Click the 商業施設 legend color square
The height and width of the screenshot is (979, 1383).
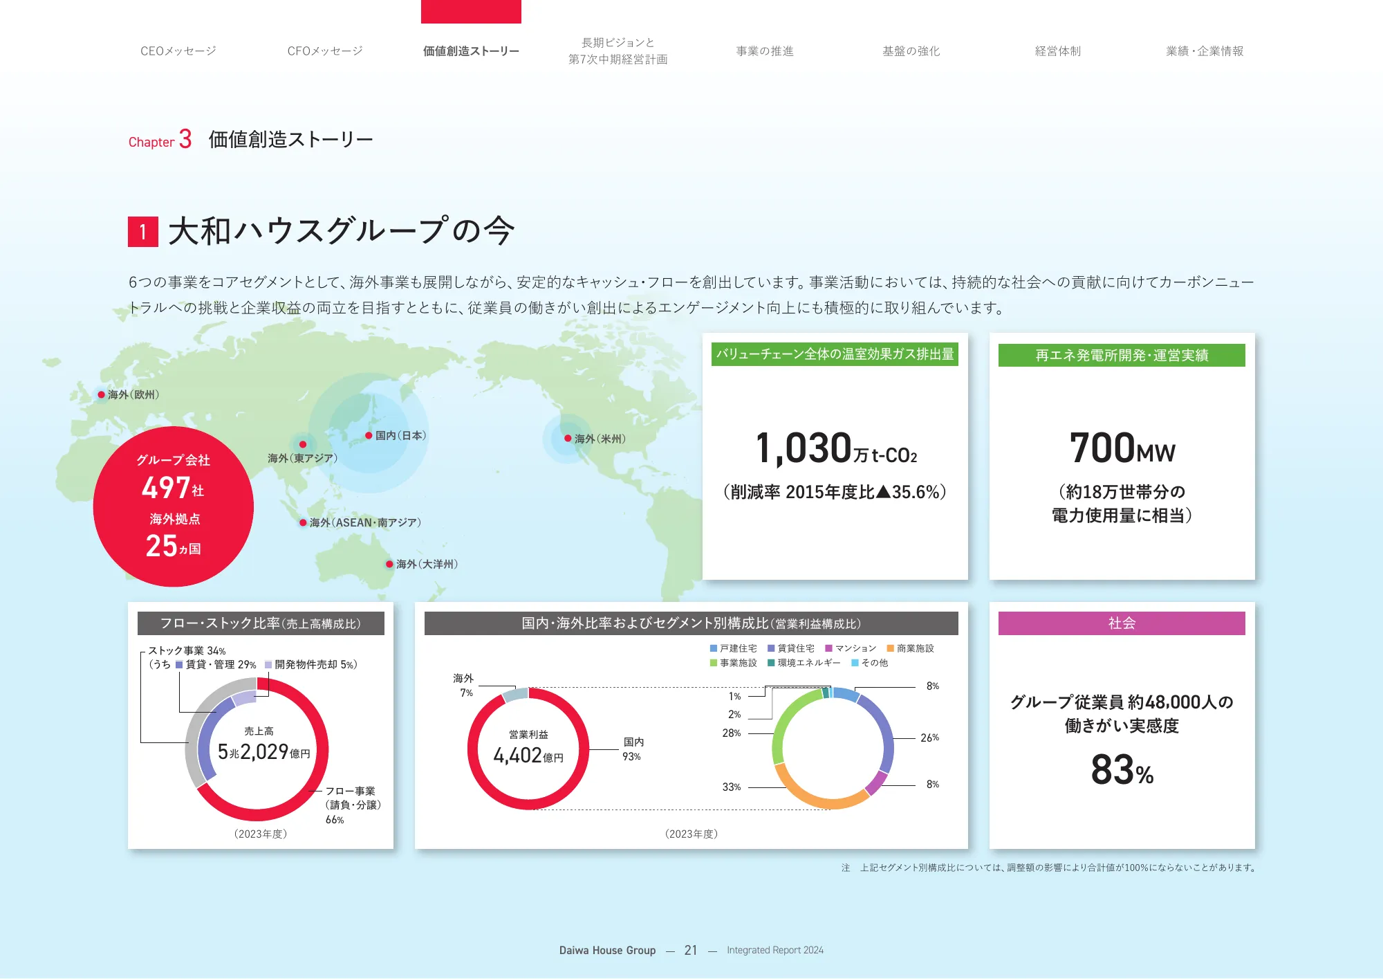(891, 648)
